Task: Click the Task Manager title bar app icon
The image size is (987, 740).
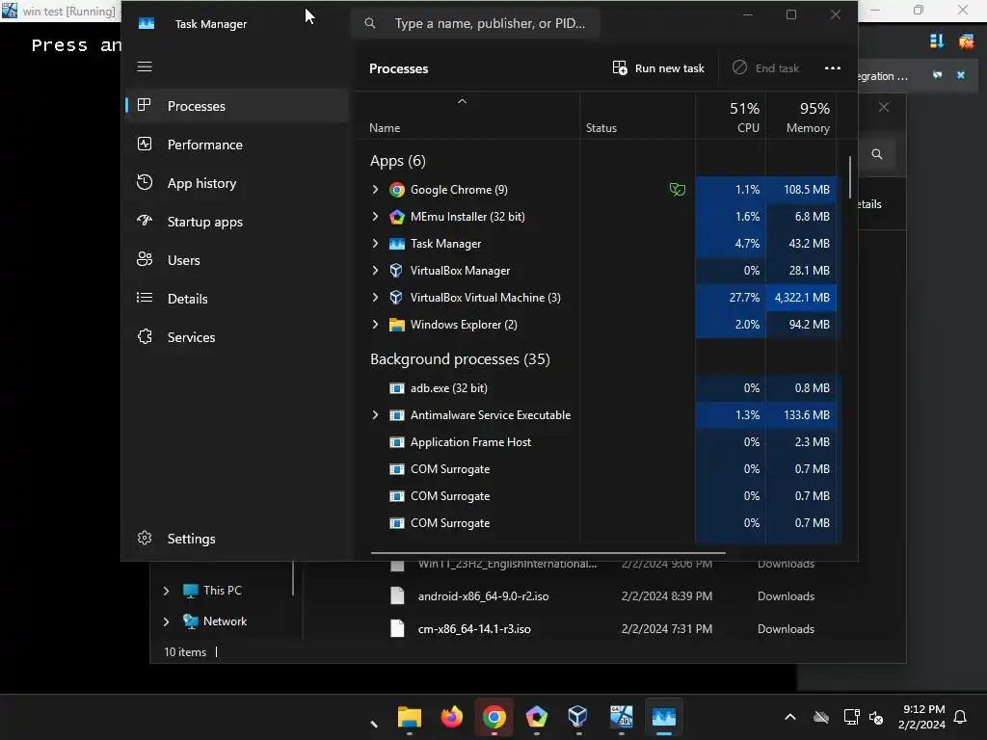Action: point(147,23)
